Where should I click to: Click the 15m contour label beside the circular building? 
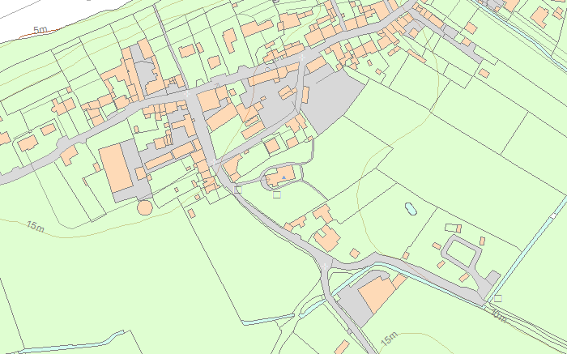(36, 226)
